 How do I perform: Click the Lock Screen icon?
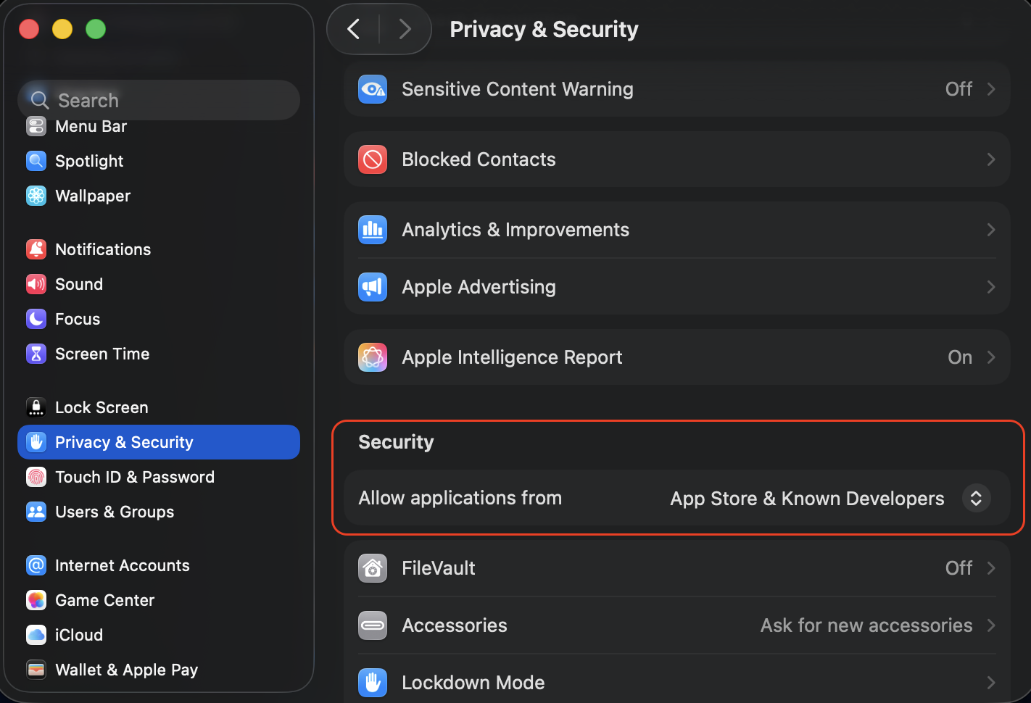[36, 407]
